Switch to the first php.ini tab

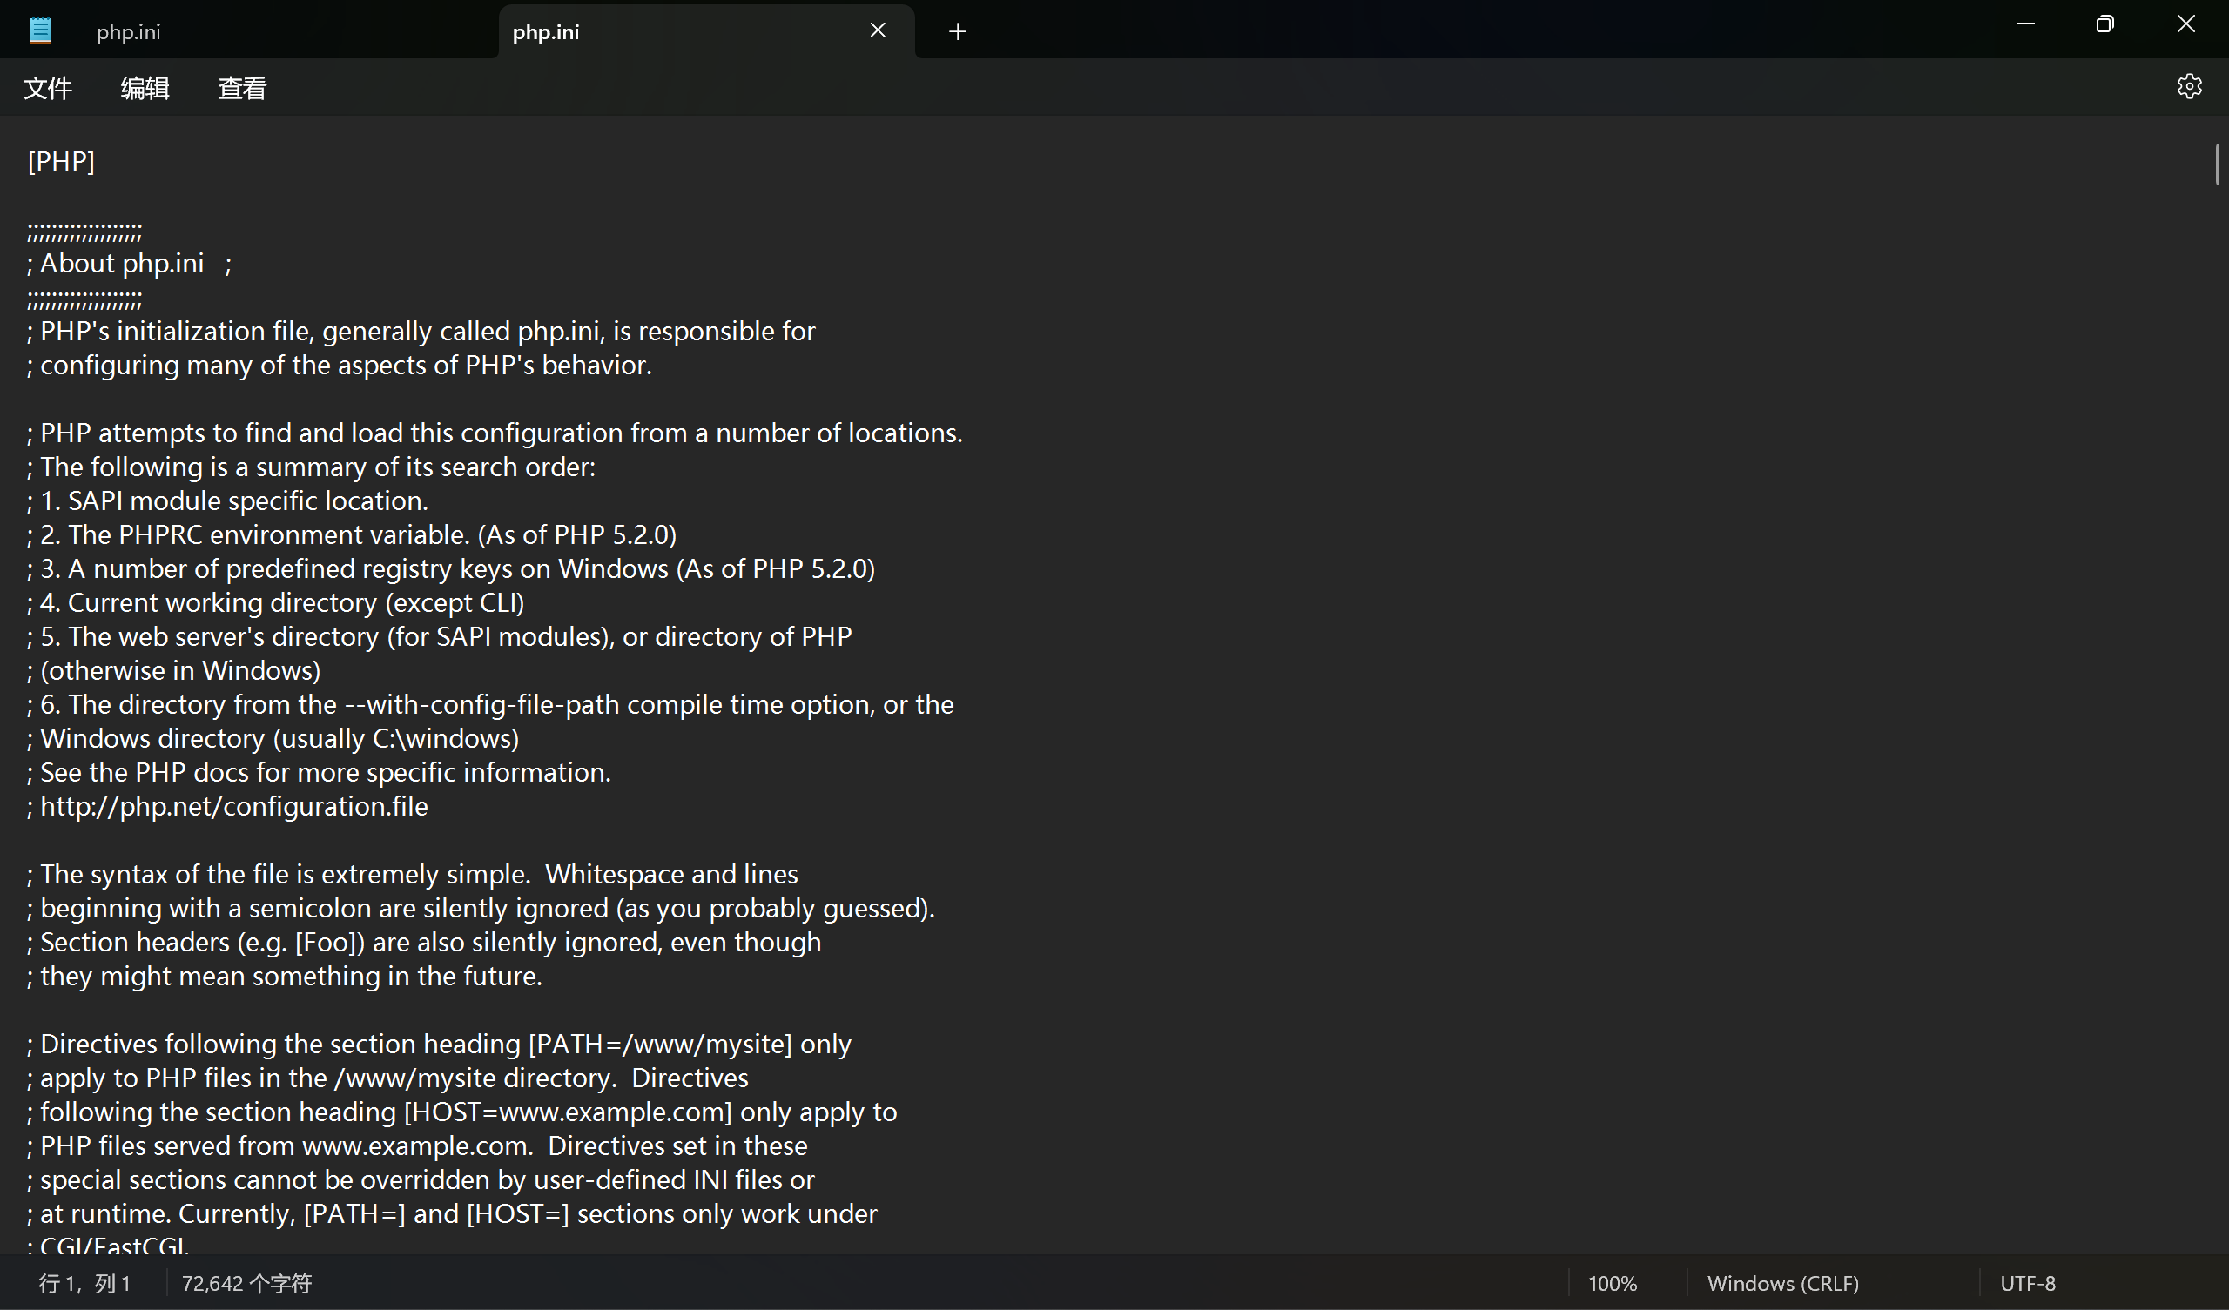128,32
